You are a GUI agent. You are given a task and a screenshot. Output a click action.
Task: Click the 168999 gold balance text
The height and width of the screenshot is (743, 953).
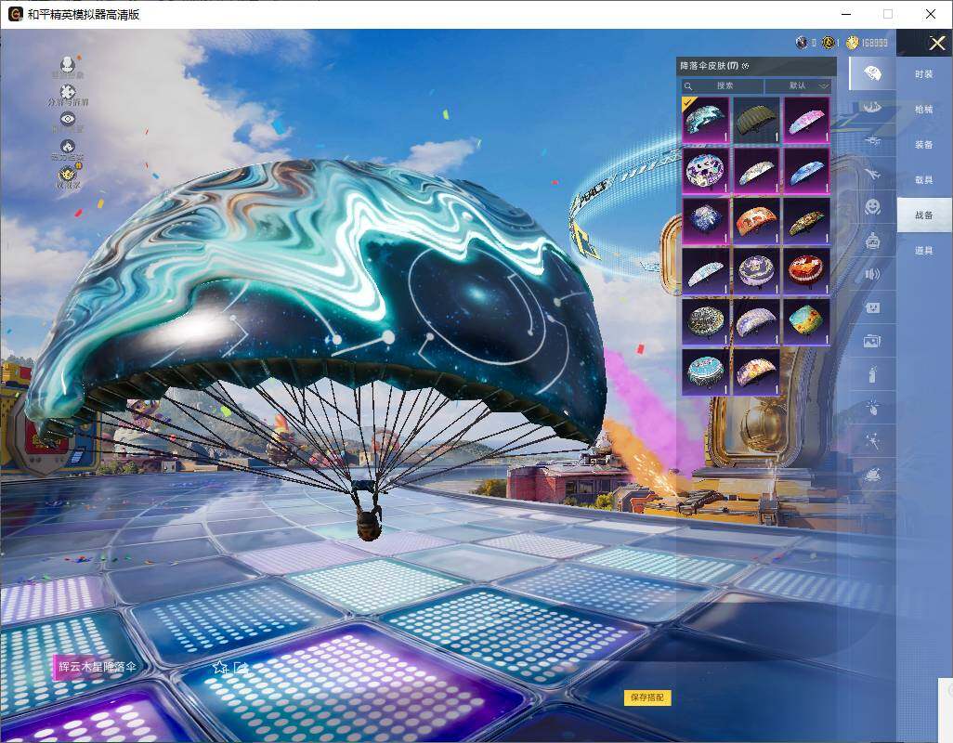875,43
